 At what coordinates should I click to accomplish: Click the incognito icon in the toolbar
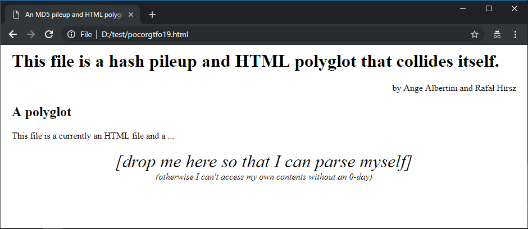tap(497, 35)
